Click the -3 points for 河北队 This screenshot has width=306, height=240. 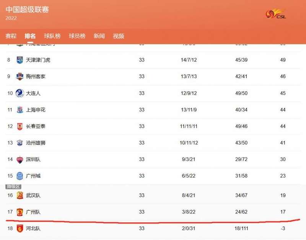point(283,228)
